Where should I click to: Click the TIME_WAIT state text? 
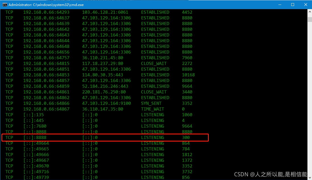(153, 109)
